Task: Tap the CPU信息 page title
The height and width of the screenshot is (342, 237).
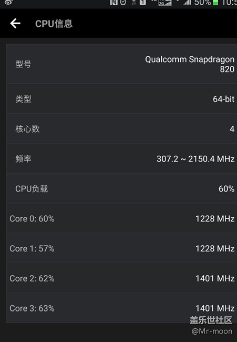Action: click(x=54, y=24)
